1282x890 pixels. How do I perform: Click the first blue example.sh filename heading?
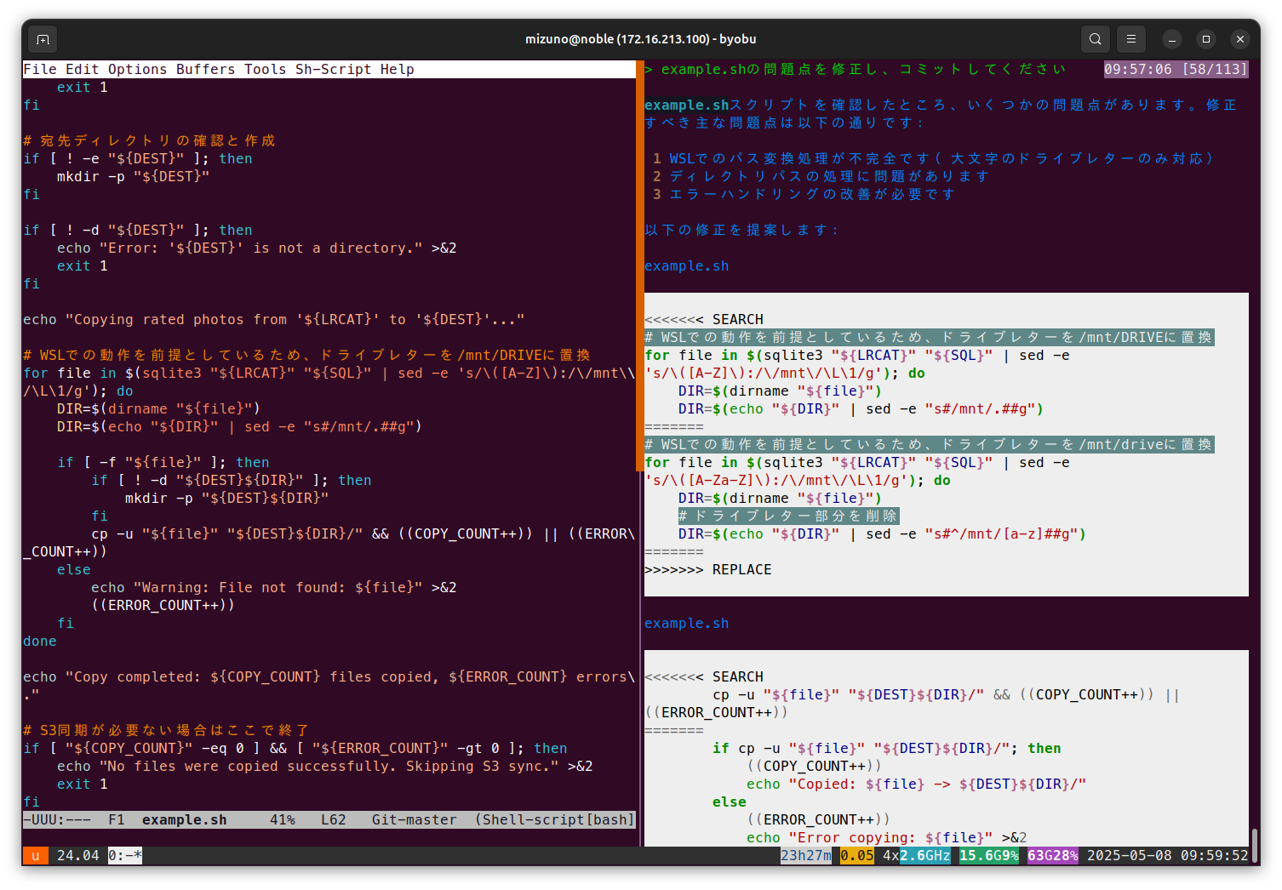coord(686,265)
